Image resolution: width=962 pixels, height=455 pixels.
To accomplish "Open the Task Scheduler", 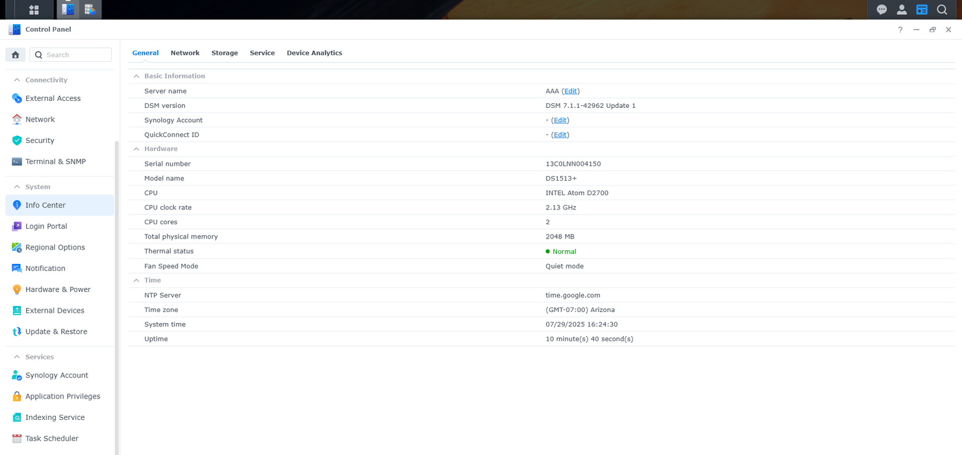I will pos(50,438).
